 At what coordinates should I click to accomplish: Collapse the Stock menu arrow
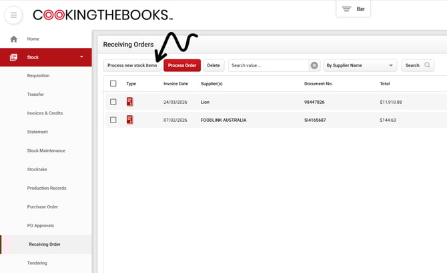click(81, 57)
